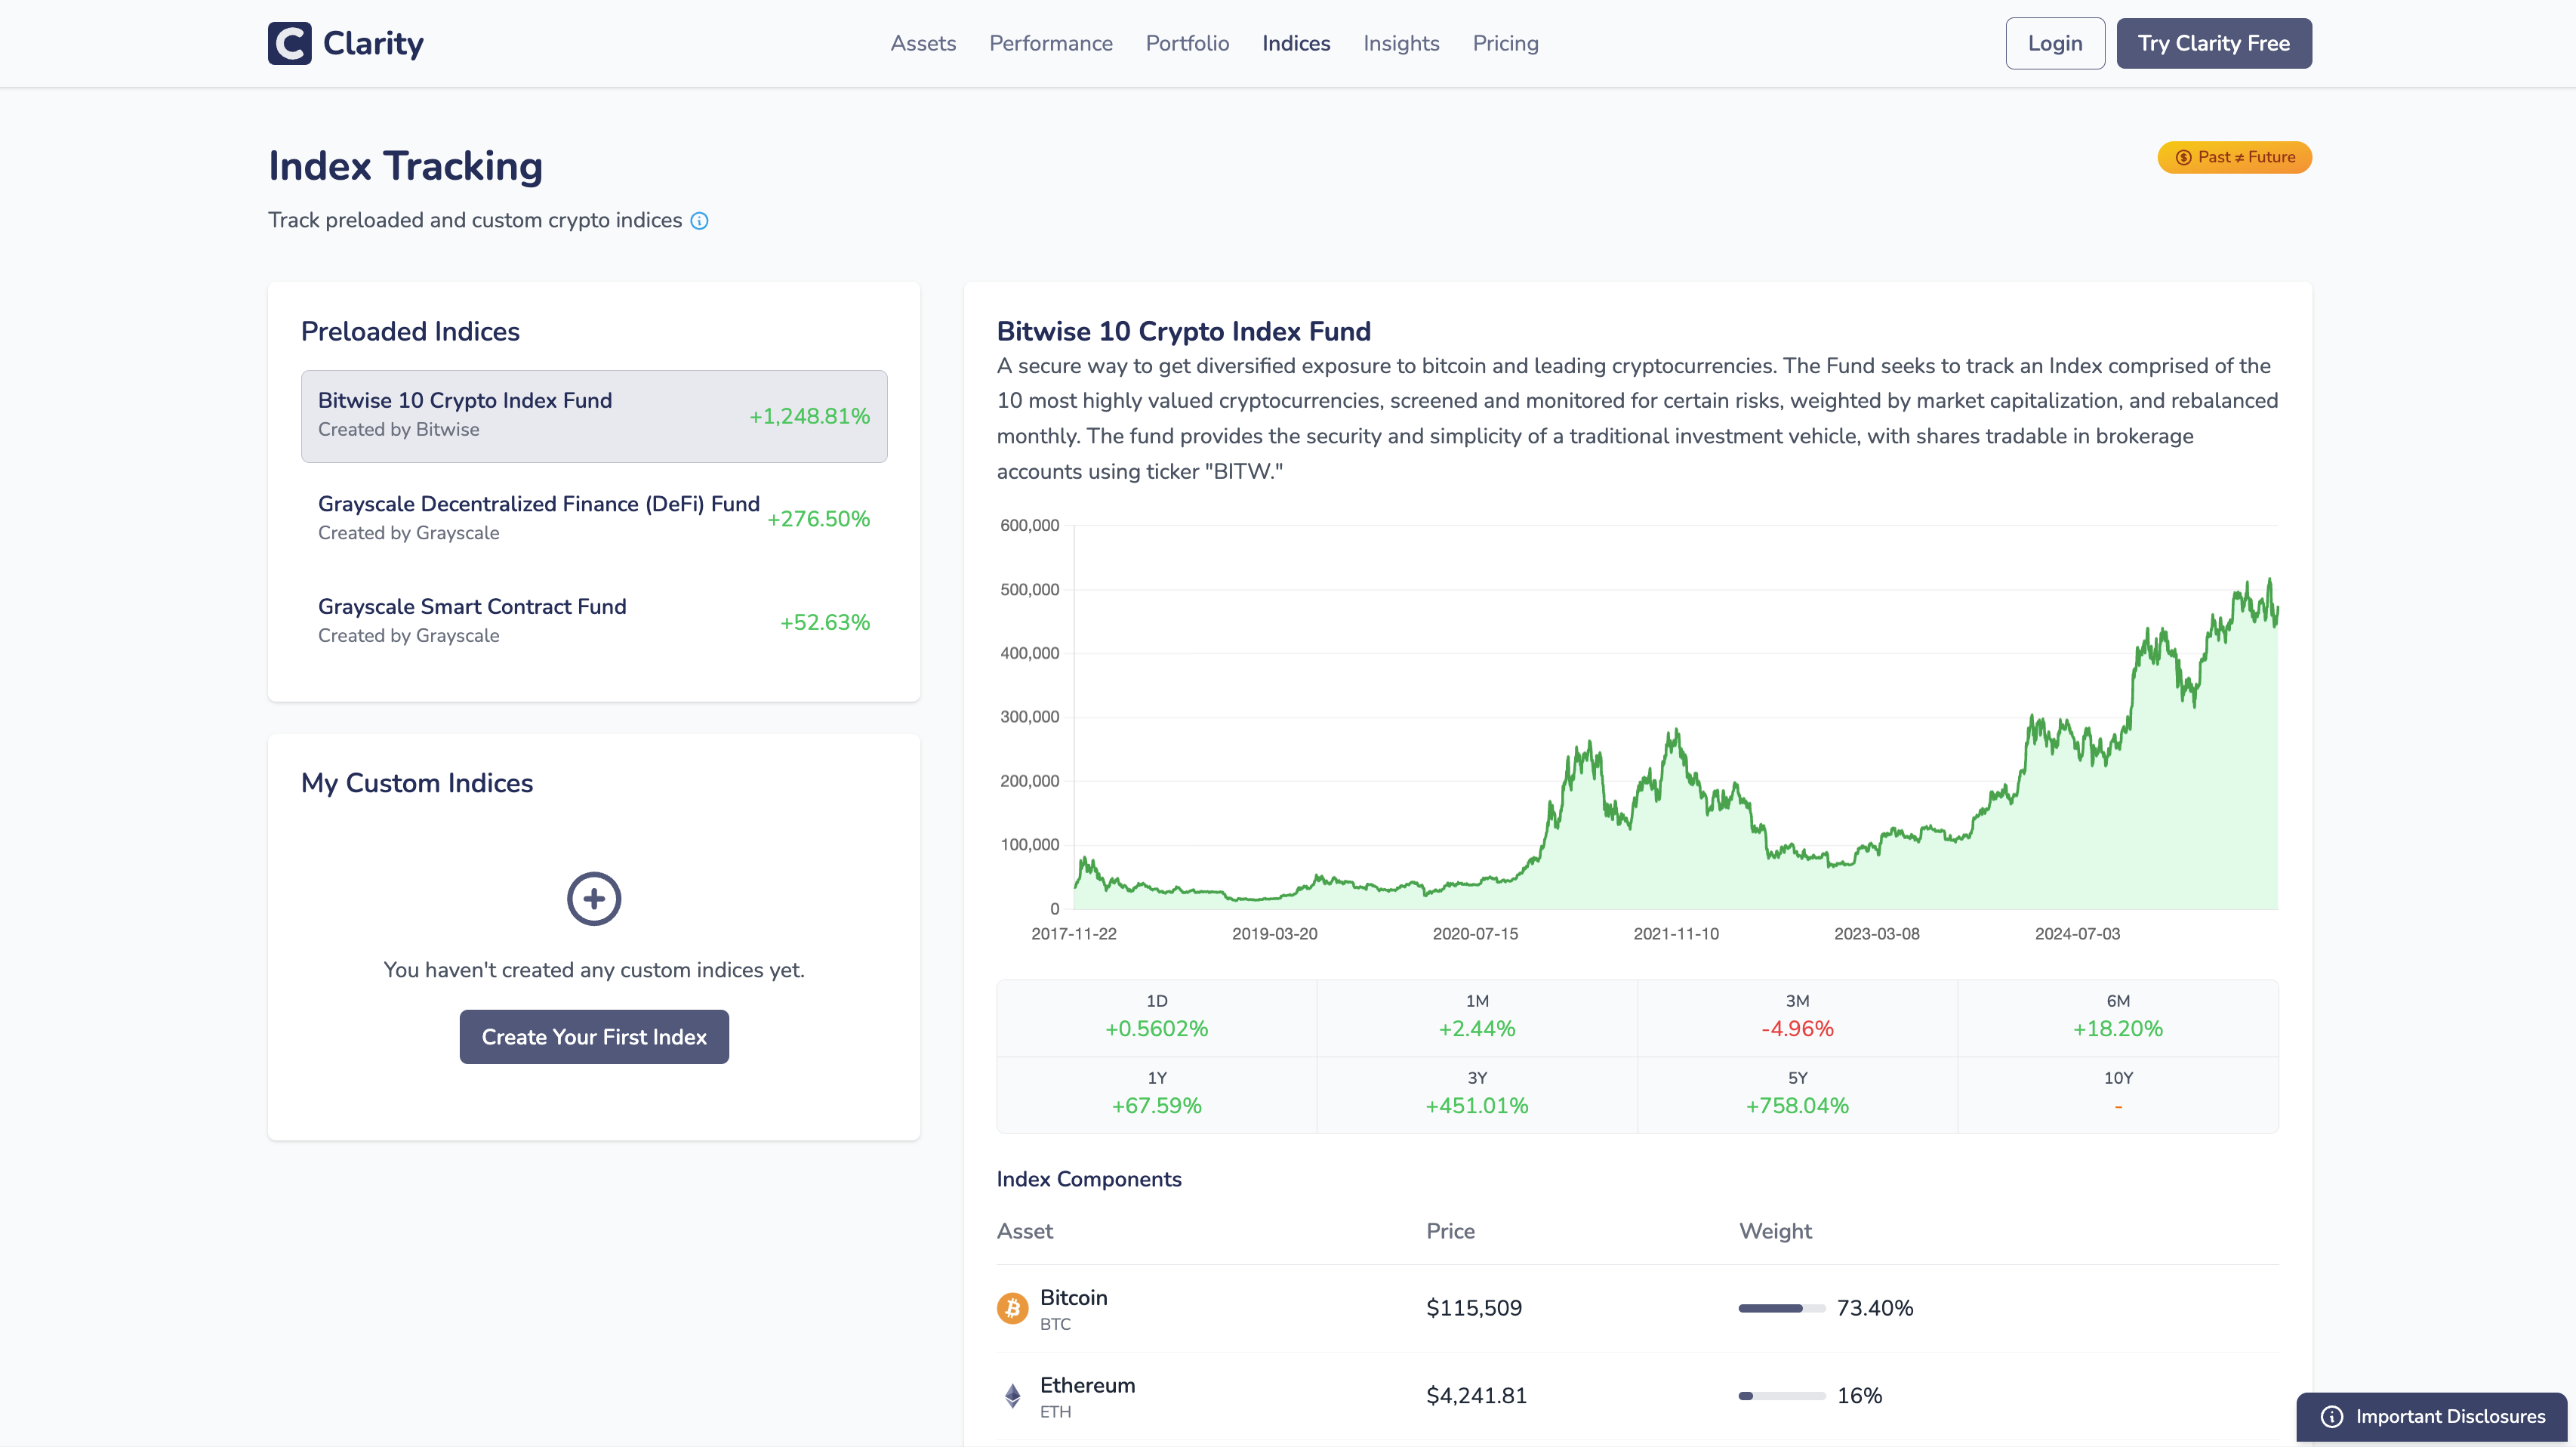The image size is (2576, 1447).
Task: Select the 3M performance cell
Action: (1798, 1016)
